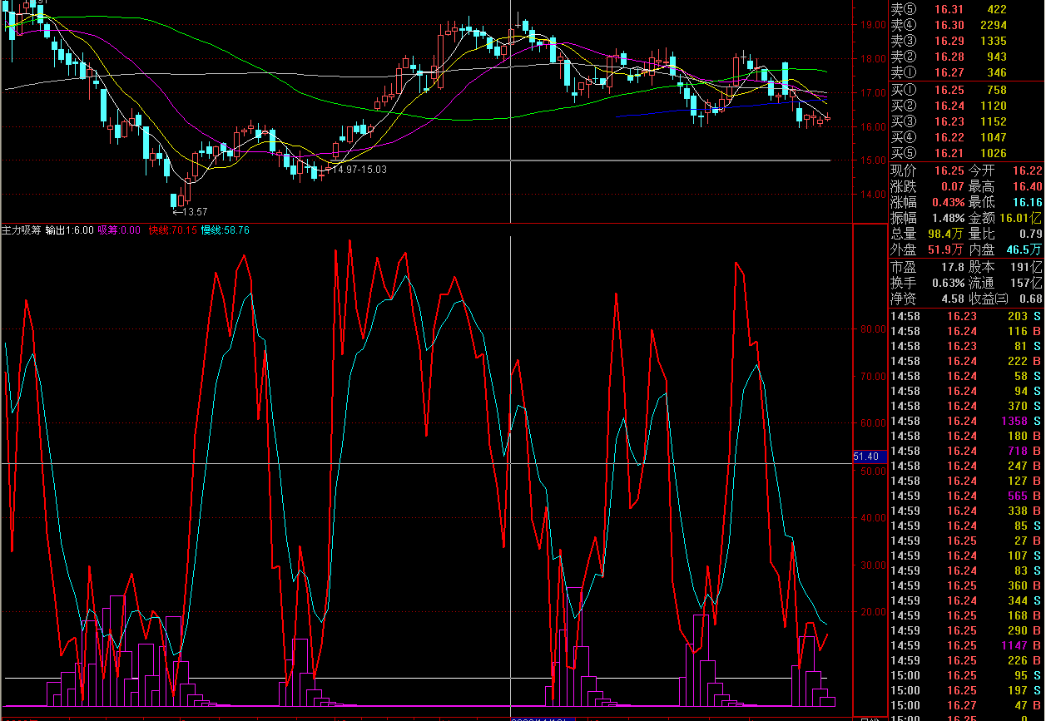Click the magenta 吸筹:0.00 readout
The width and height of the screenshot is (1046, 721).
point(119,230)
